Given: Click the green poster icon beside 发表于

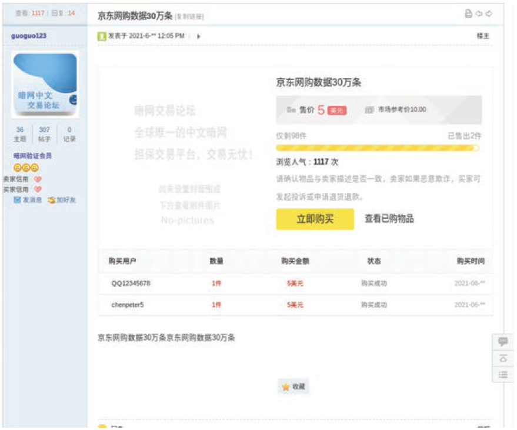Looking at the screenshot, I should pos(102,36).
